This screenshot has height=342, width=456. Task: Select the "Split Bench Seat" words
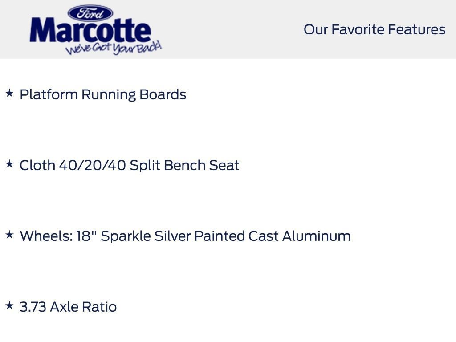click(184, 166)
